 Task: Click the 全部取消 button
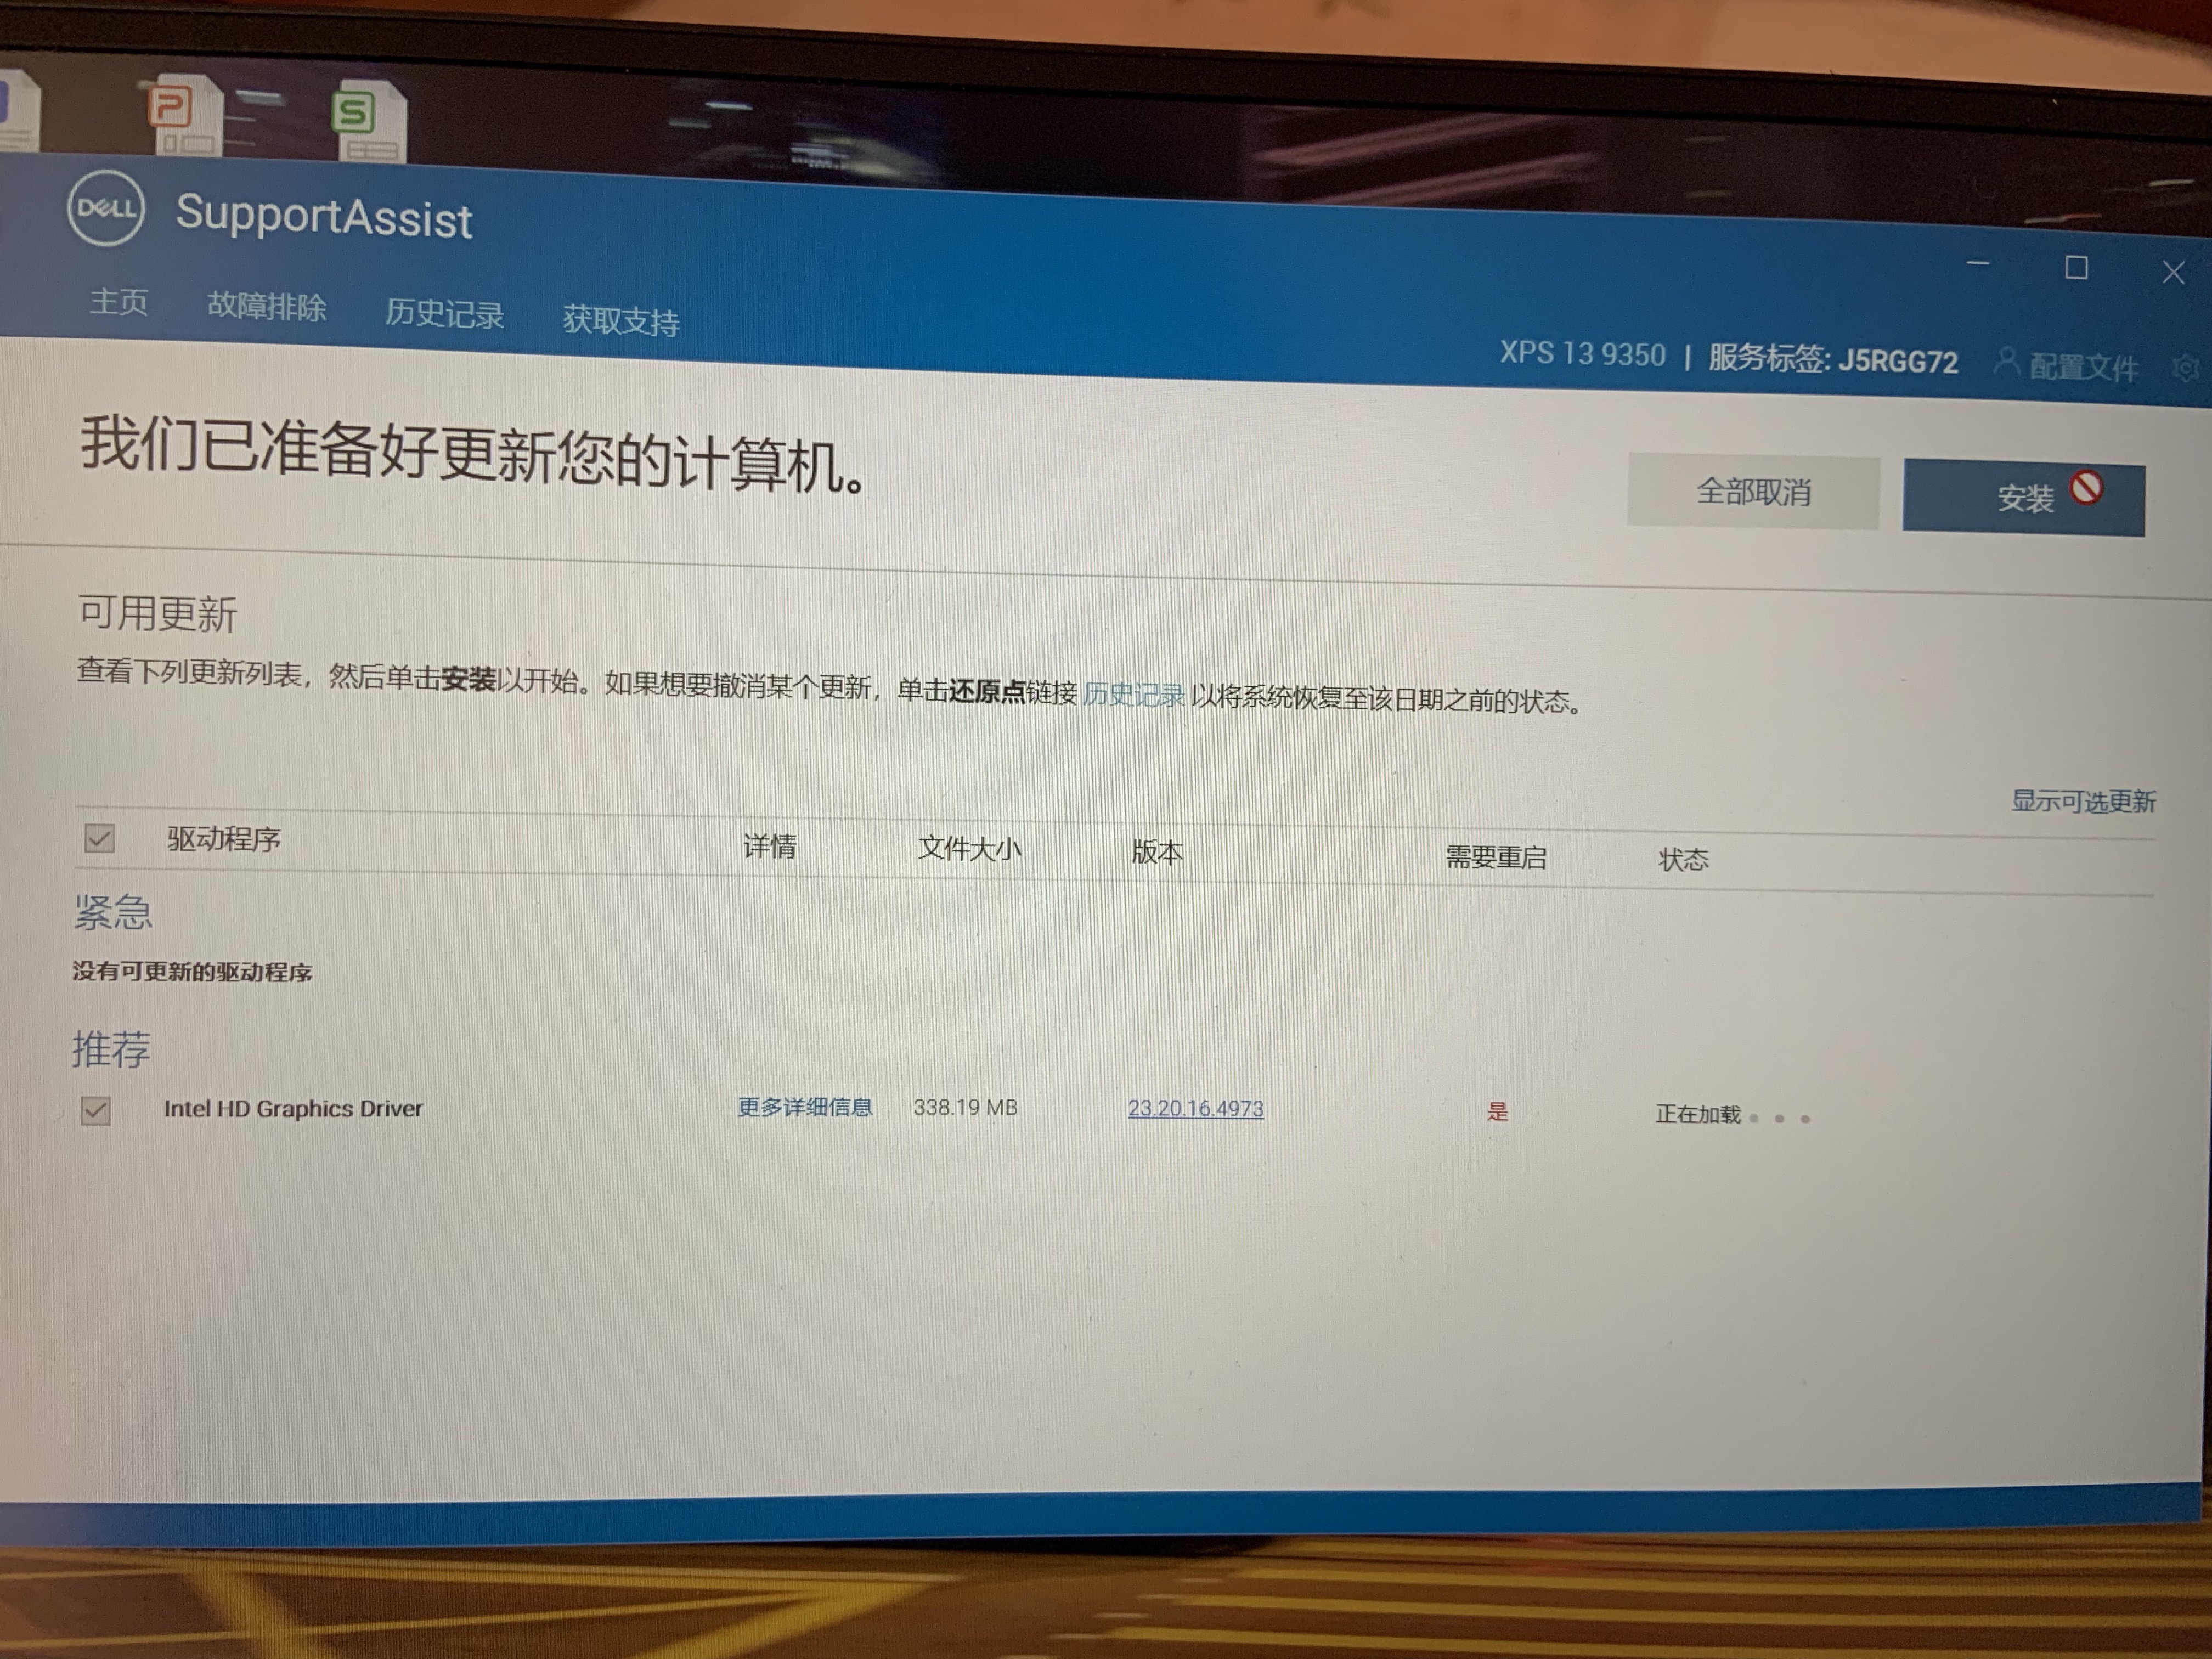click(x=1753, y=492)
